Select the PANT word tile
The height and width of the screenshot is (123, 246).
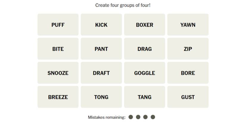click(101, 49)
